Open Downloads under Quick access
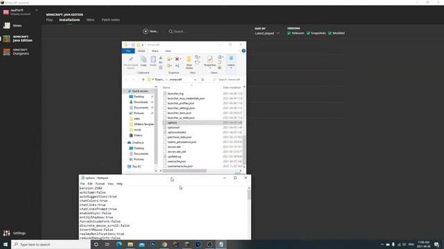This screenshot has width=444, height=249. click(x=140, y=102)
